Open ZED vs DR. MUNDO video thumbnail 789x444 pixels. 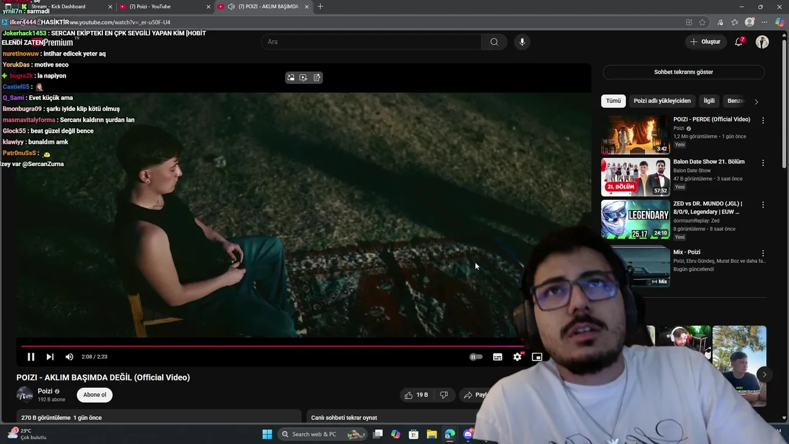[636, 219]
